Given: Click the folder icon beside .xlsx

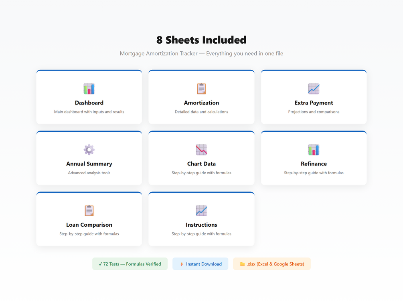Looking at the screenshot, I should (x=242, y=264).
